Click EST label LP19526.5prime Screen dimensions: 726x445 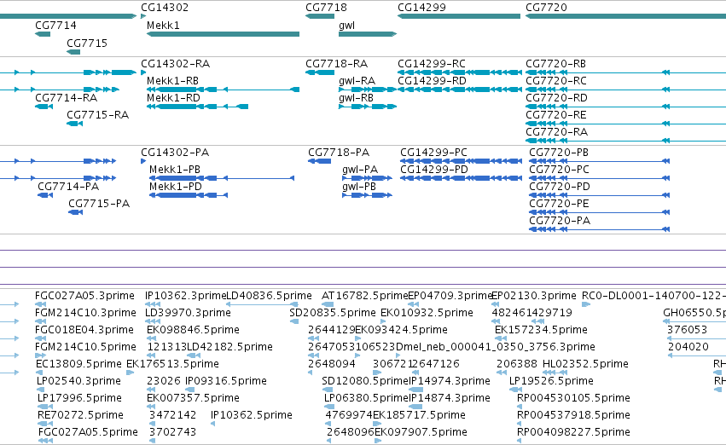pyautogui.click(x=551, y=382)
